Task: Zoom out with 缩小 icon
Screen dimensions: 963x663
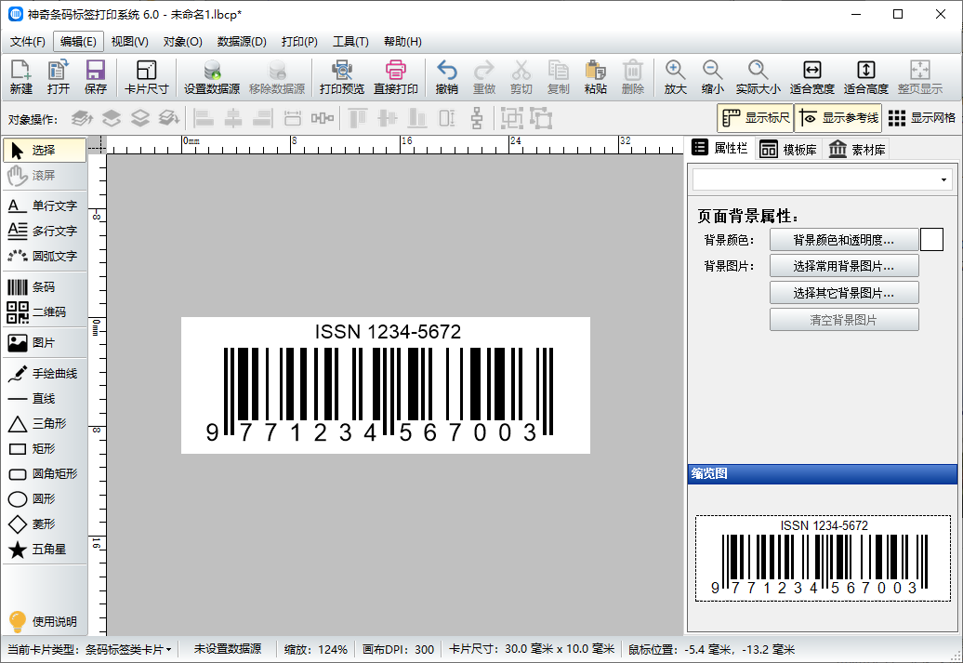Action: pos(712,77)
